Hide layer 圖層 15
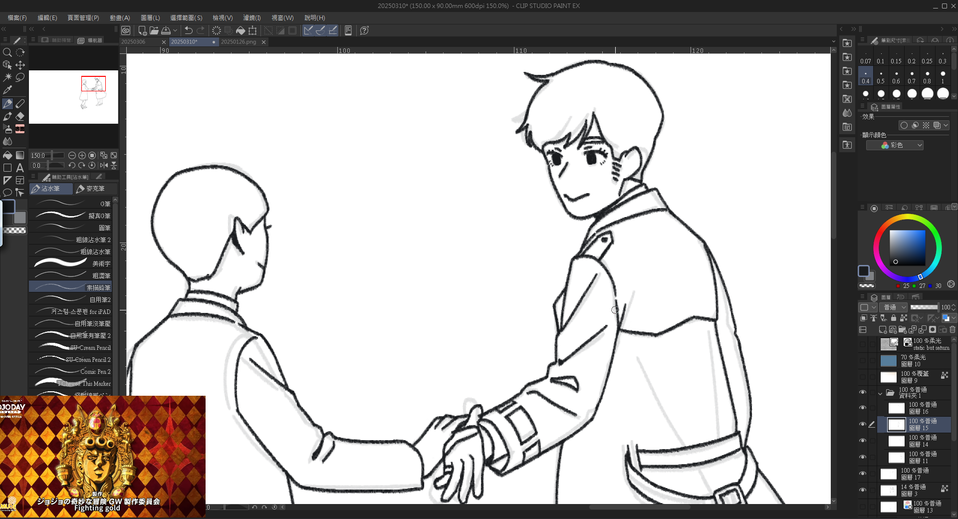Viewport: 958px width, 519px height. [x=862, y=424]
